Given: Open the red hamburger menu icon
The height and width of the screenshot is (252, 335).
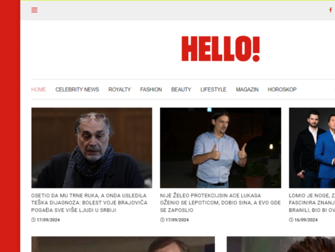Looking at the screenshot, I should [x=34, y=10].
